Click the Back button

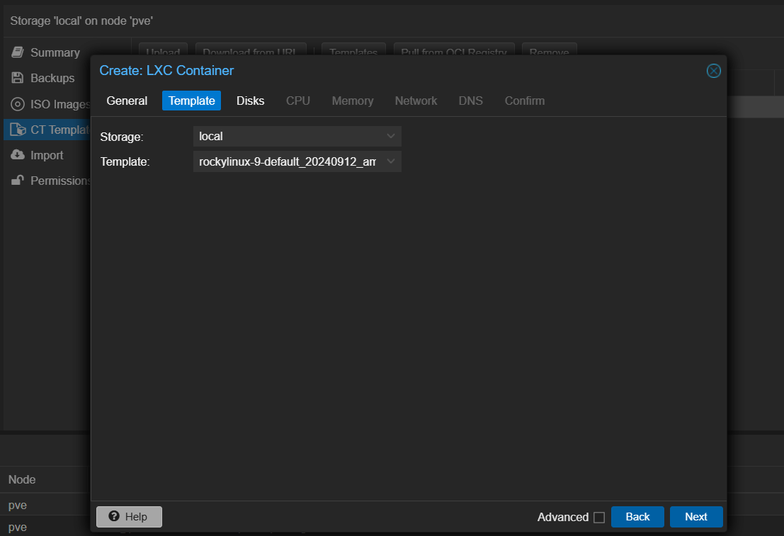(637, 516)
